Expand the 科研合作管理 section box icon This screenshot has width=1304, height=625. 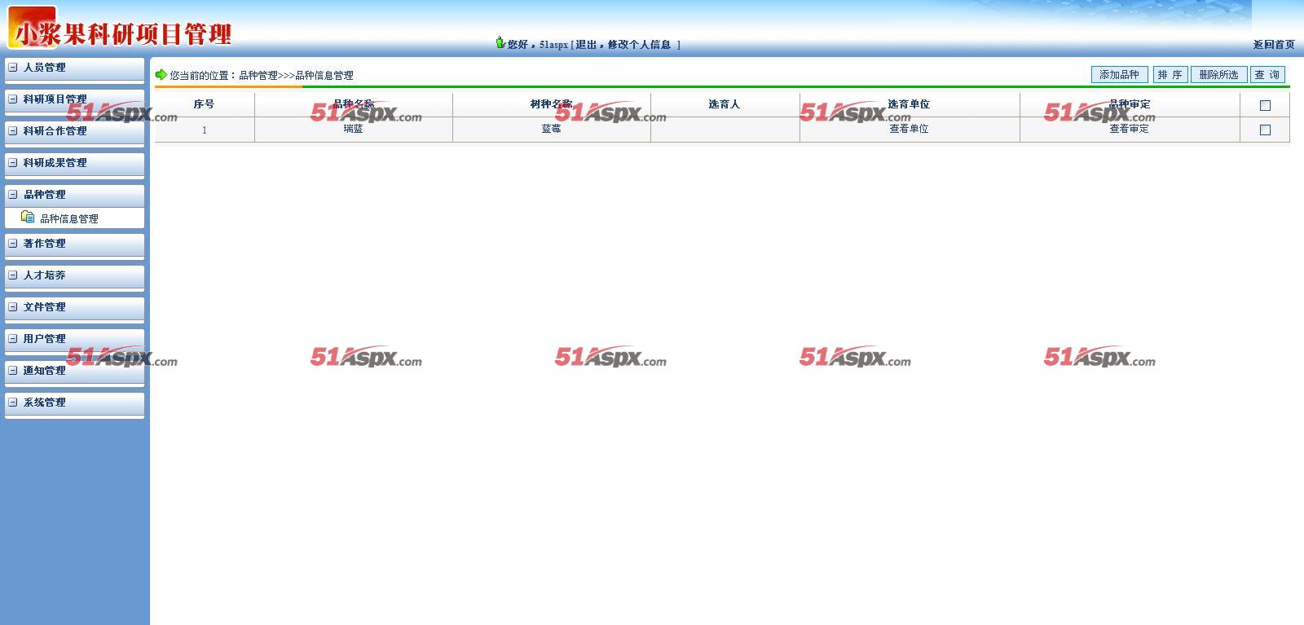pyautogui.click(x=12, y=131)
